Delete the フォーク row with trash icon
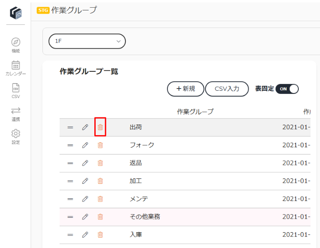Screen dimensions: 320x248 pyautogui.click(x=100, y=145)
